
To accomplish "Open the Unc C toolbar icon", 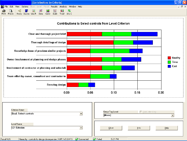I will pyautogui.click(x=69, y=12).
